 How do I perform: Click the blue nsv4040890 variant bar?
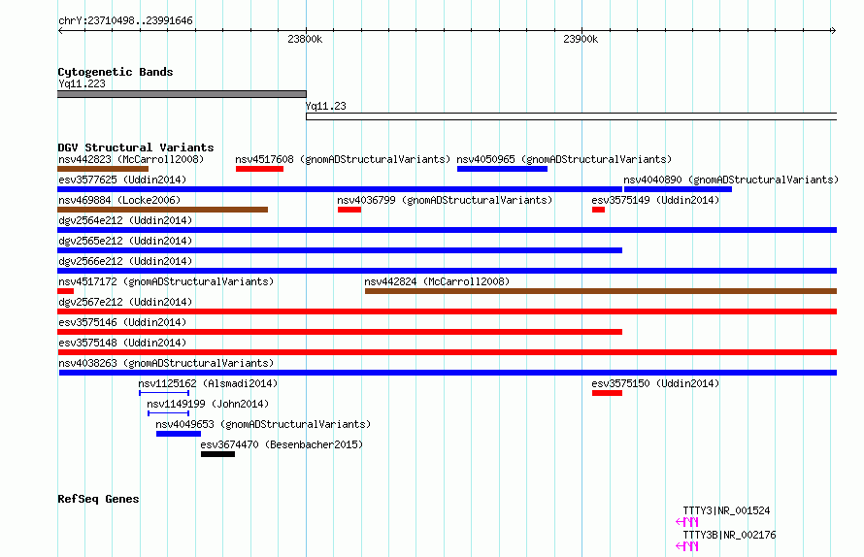(x=678, y=189)
